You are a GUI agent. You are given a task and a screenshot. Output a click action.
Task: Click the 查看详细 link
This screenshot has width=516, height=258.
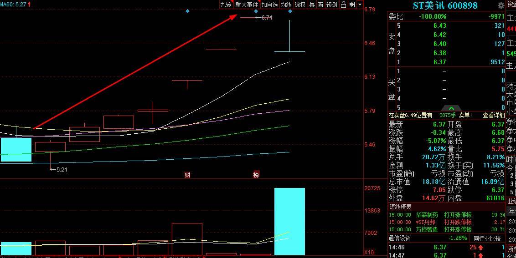click(494, 116)
